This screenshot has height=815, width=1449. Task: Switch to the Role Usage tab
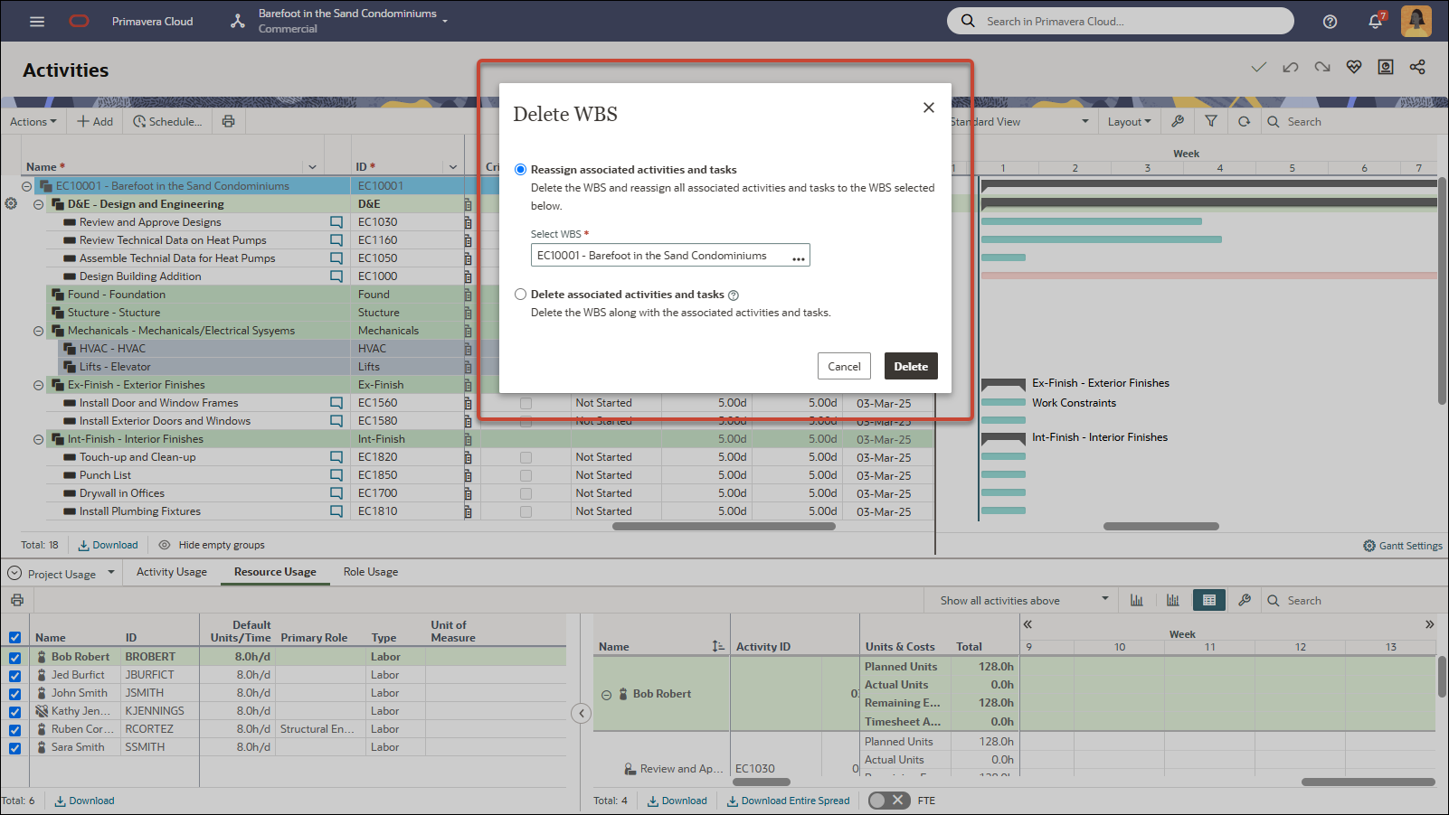(371, 572)
